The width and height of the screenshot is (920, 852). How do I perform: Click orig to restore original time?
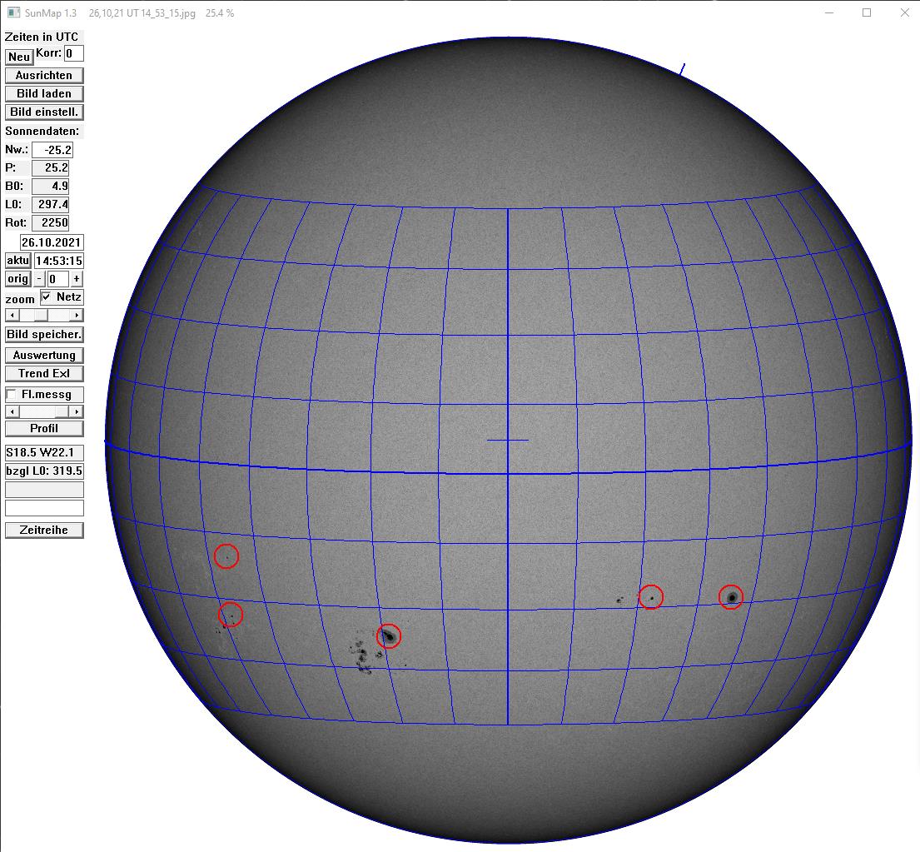click(17, 278)
